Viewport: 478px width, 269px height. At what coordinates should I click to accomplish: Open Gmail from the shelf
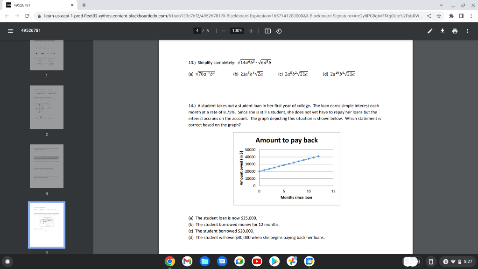point(187,262)
